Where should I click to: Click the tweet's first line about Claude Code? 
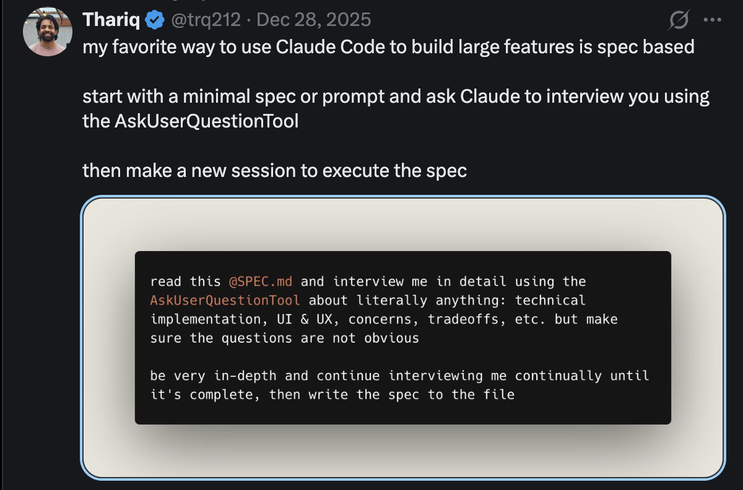[x=388, y=47]
